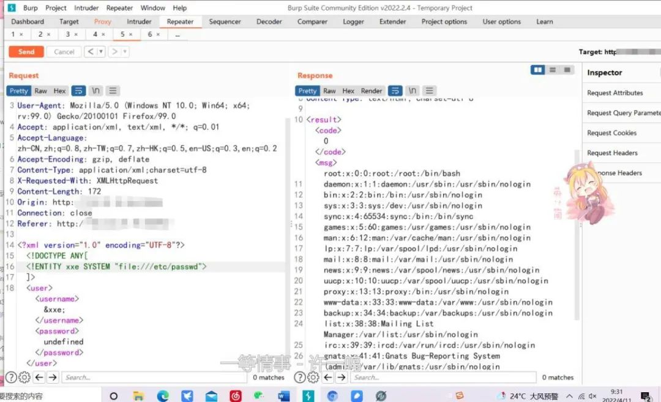
Task: Select Repeater sub-tab 1
Action: (13, 34)
